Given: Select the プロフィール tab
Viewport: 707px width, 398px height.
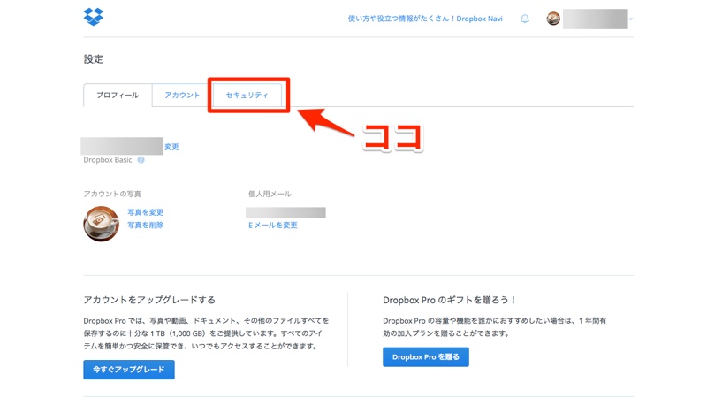Looking at the screenshot, I should [118, 96].
